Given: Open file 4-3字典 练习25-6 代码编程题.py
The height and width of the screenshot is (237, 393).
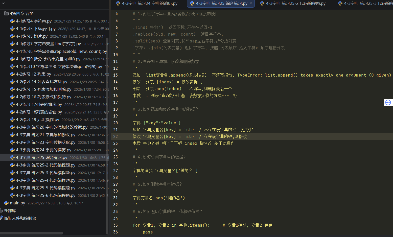Looking at the screenshot, I should tap(45, 195).
